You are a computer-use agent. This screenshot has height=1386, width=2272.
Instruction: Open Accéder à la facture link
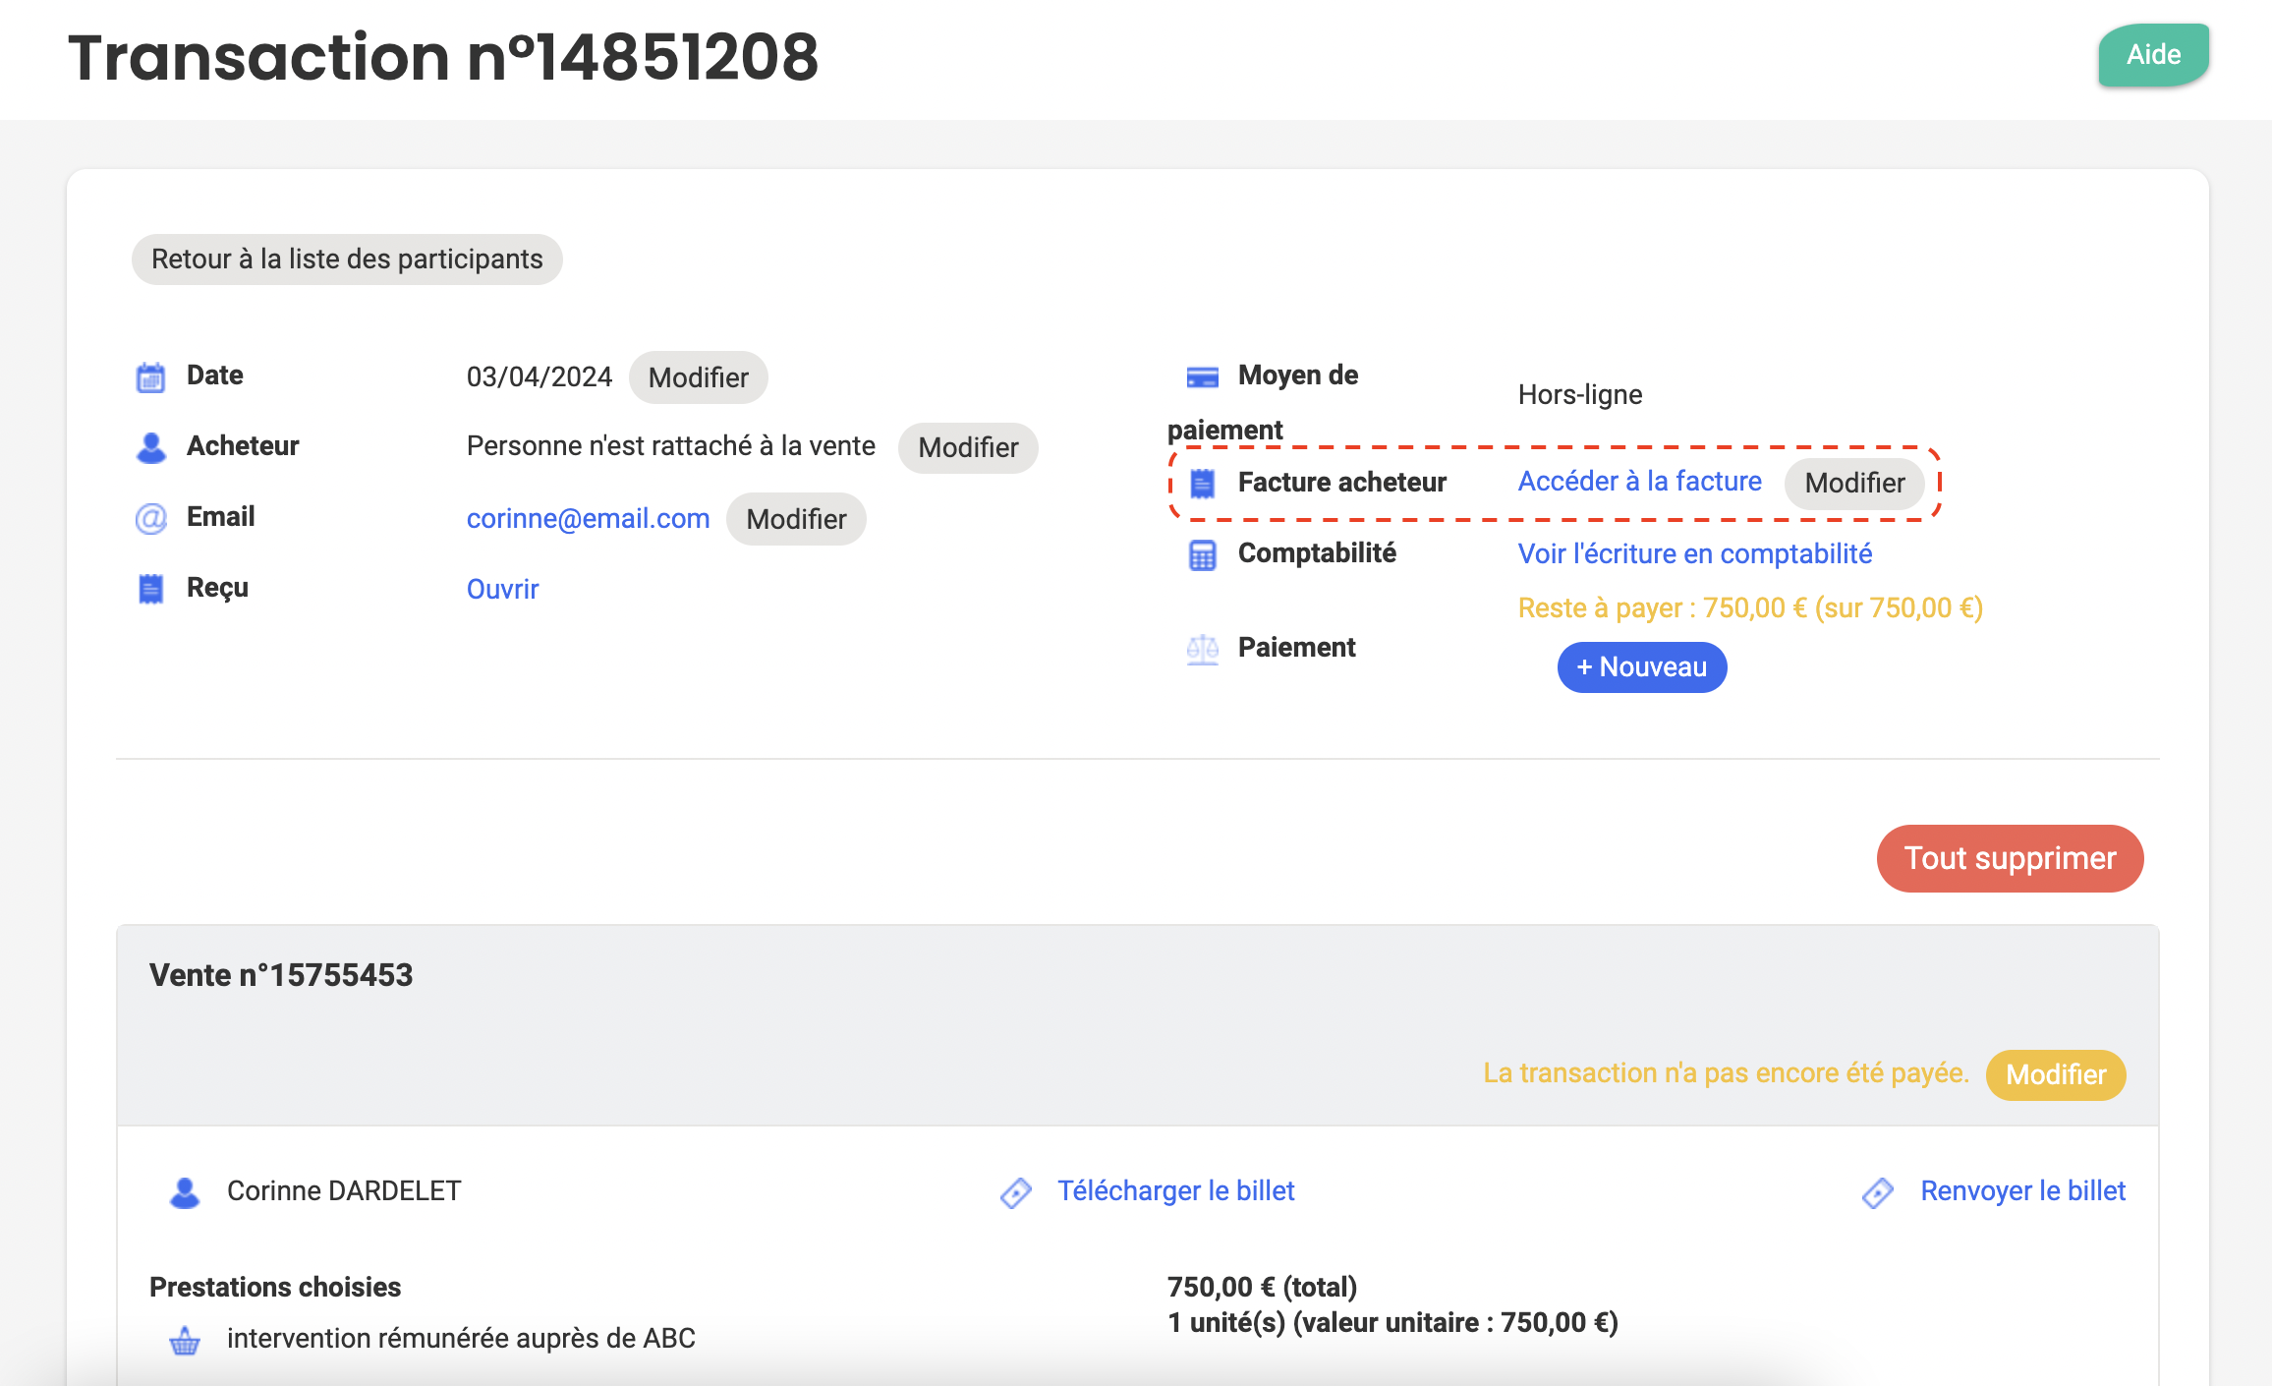point(1639,482)
